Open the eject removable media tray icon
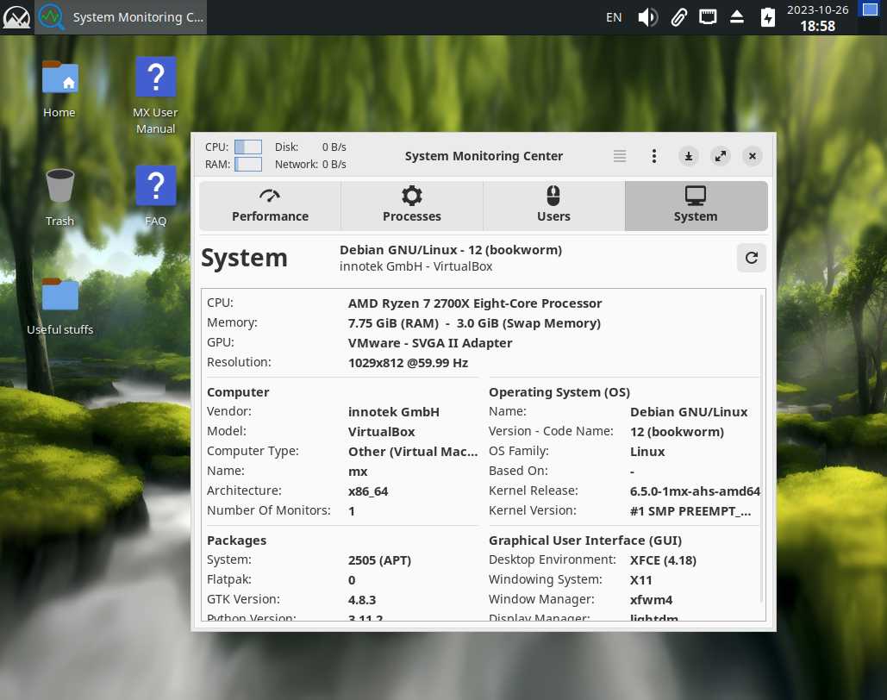This screenshot has height=700, width=887. pyautogui.click(x=736, y=17)
